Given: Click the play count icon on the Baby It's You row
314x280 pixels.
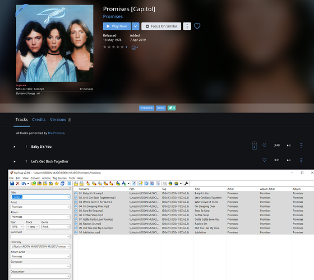Looking at the screenshot, I should [289, 146].
